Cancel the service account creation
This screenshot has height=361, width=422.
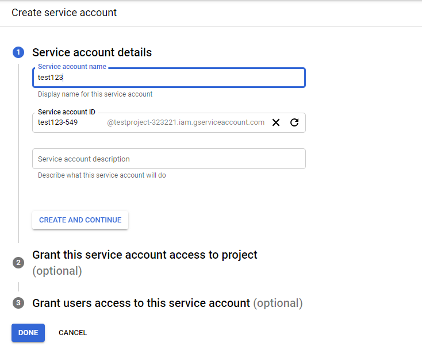(x=73, y=333)
